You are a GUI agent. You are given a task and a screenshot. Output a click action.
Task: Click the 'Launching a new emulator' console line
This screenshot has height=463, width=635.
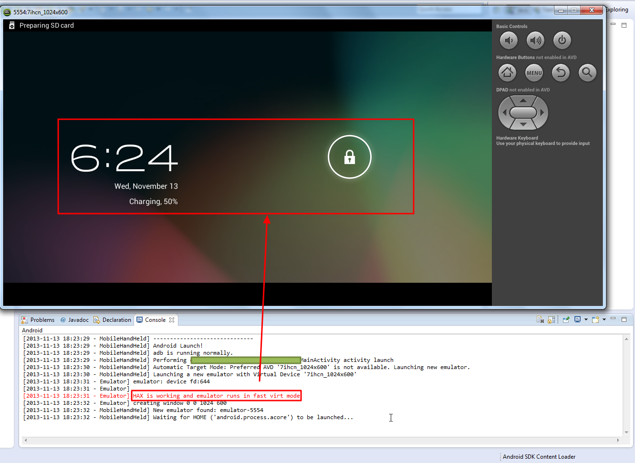coord(255,374)
